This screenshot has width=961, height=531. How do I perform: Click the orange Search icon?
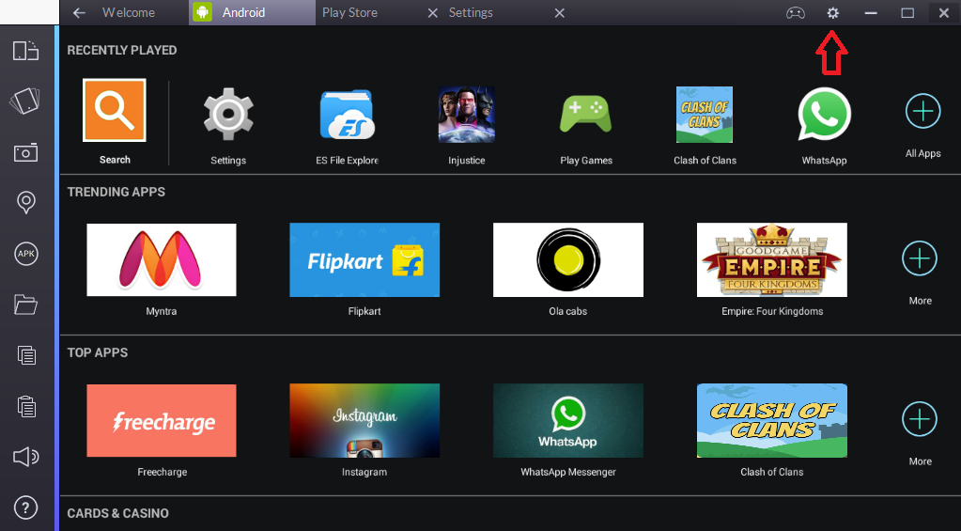[115, 110]
